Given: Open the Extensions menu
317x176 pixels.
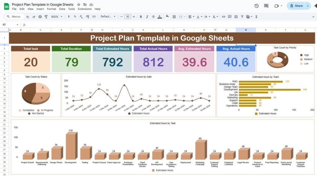Looking at the screenshot, I should (x=85, y=9).
